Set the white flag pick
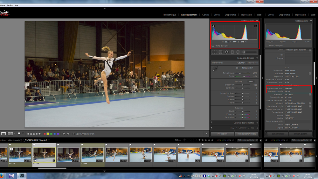 pos(19,134)
